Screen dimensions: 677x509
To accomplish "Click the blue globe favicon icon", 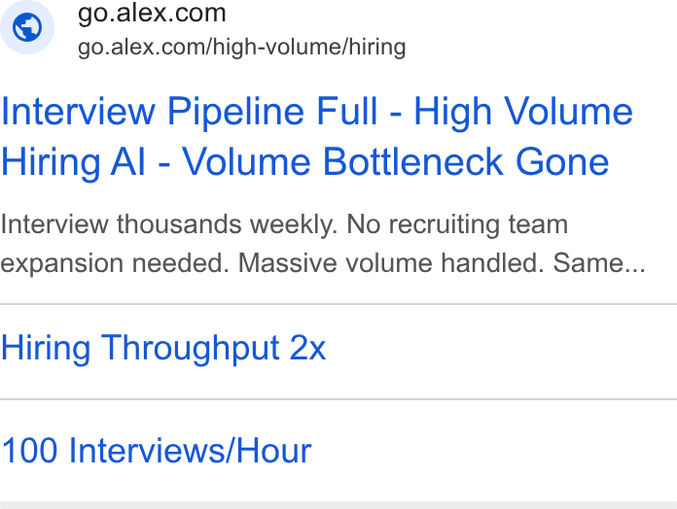I will [x=27, y=27].
